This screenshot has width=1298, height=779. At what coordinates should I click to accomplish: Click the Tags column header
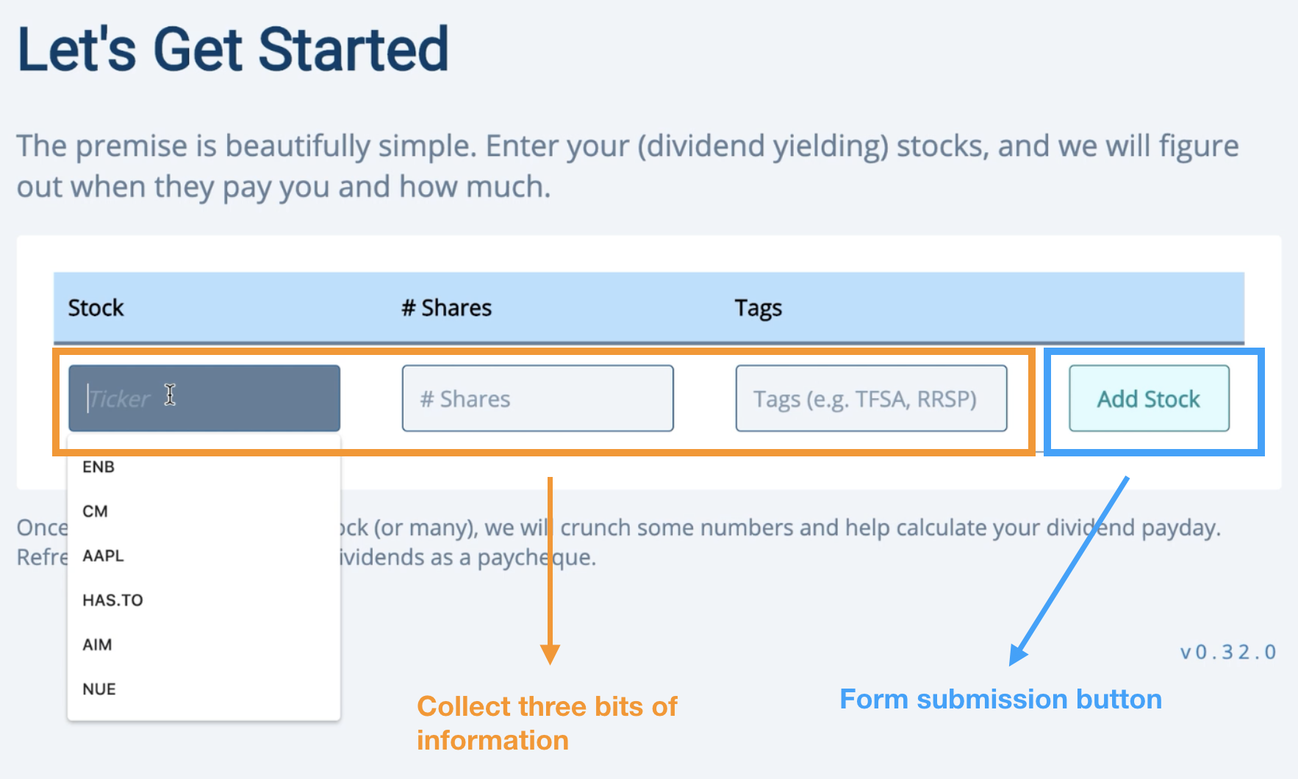click(758, 308)
